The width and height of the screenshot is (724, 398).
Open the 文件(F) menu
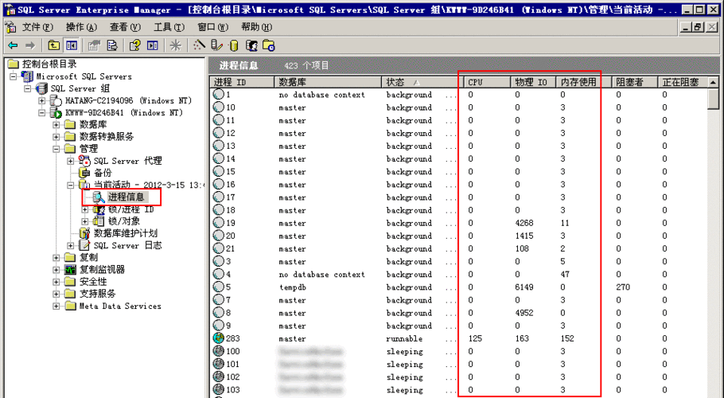point(37,27)
